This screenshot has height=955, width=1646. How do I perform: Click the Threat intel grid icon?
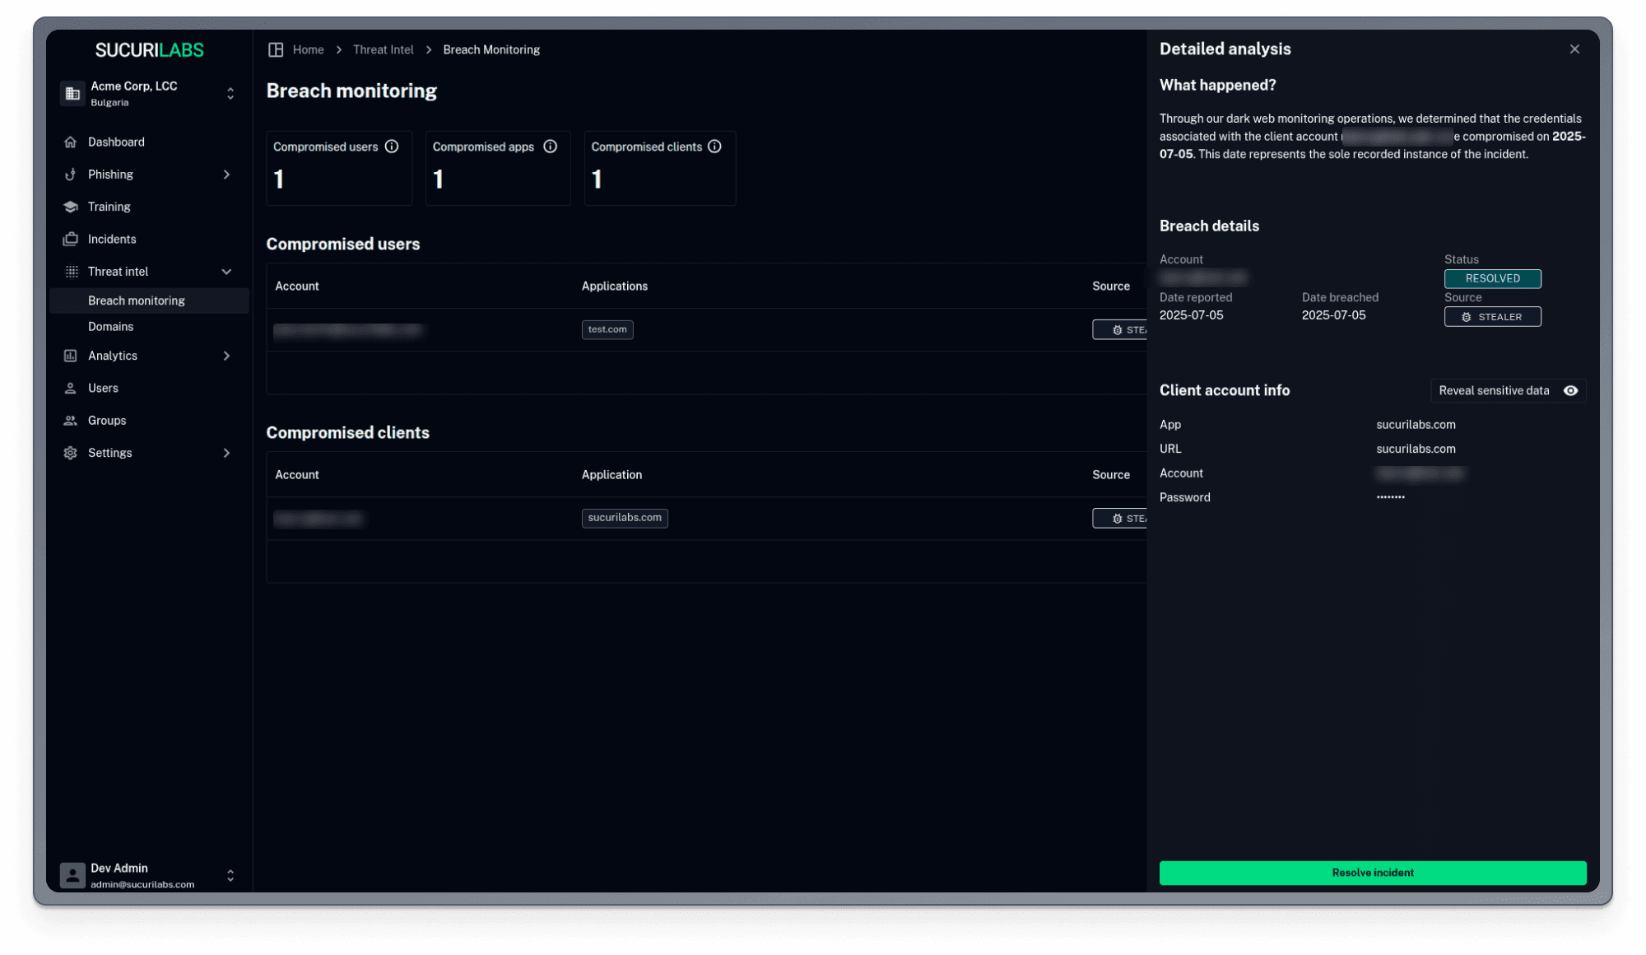(x=71, y=272)
